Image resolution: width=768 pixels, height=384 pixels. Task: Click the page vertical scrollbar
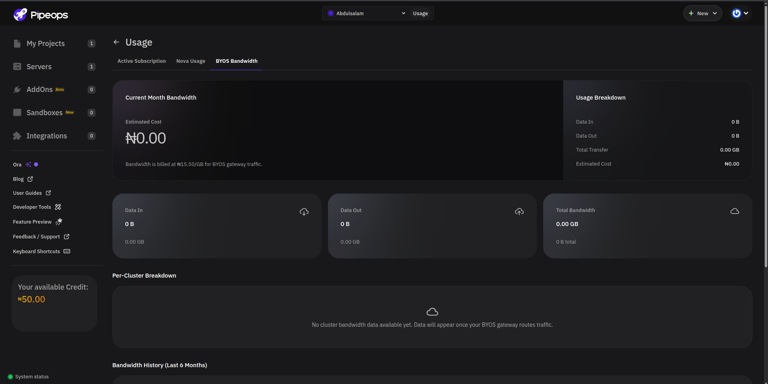(x=766, y=136)
